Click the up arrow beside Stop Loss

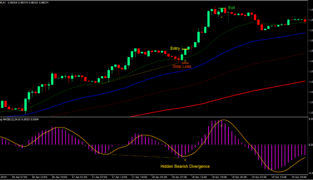click(185, 61)
